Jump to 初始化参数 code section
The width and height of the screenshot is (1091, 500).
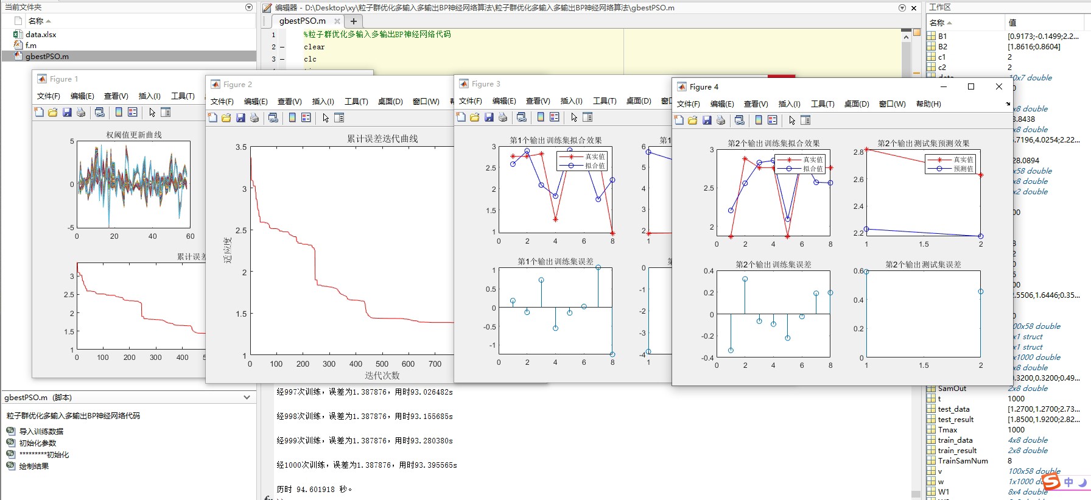point(38,443)
